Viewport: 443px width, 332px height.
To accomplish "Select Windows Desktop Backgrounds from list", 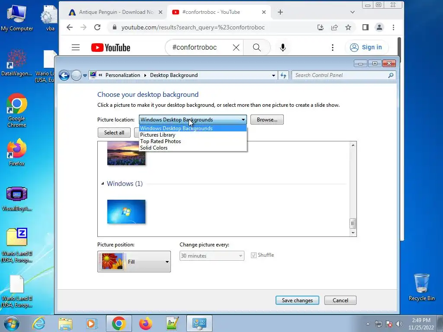I will [193, 128].
